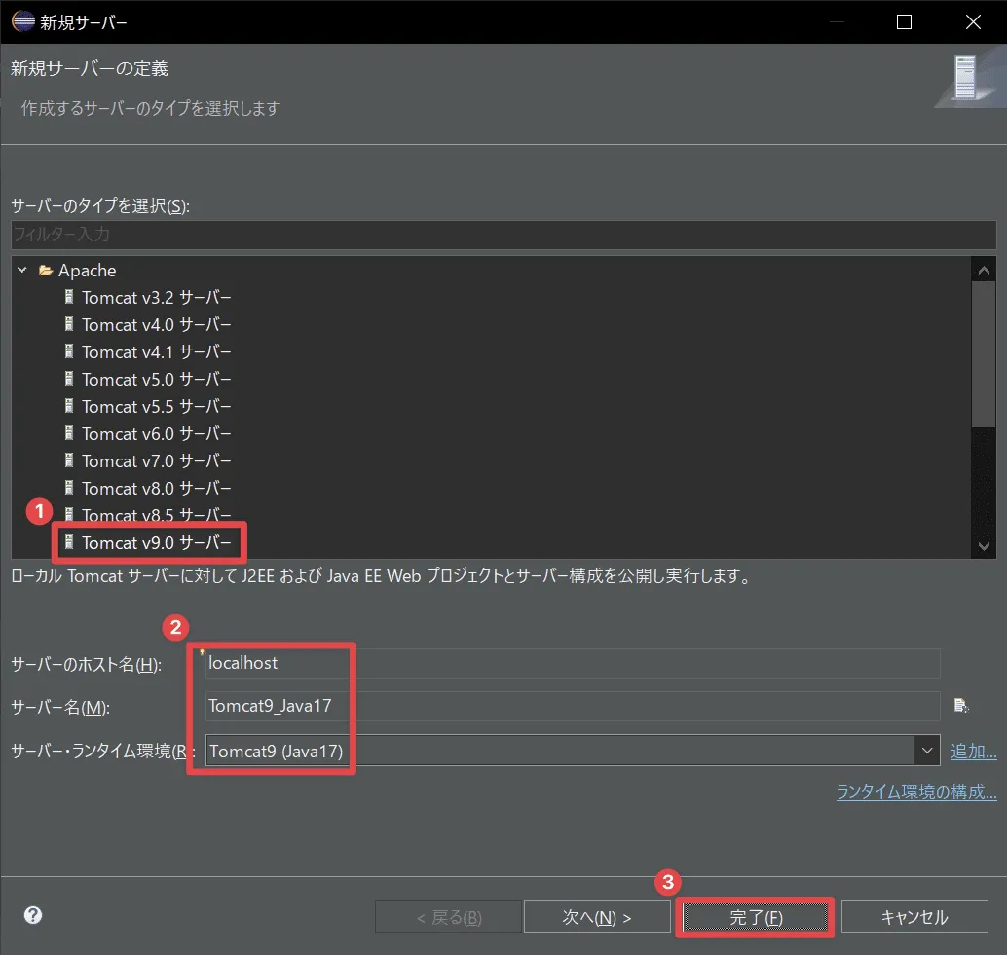Screen dimensions: 1007x955
Task: Select Tomcat v3.2 サーバー entry
Action: click(x=156, y=298)
